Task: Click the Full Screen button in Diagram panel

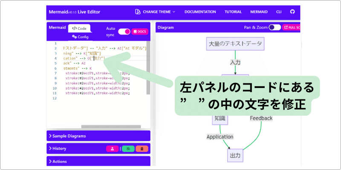Action: coord(291,28)
